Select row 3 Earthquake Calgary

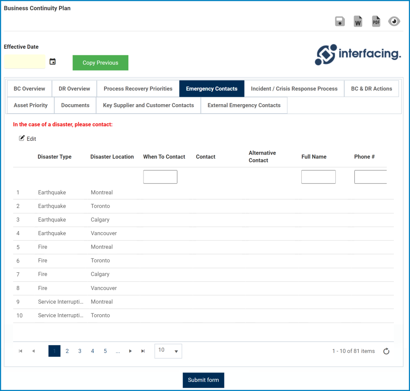[x=203, y=220]
